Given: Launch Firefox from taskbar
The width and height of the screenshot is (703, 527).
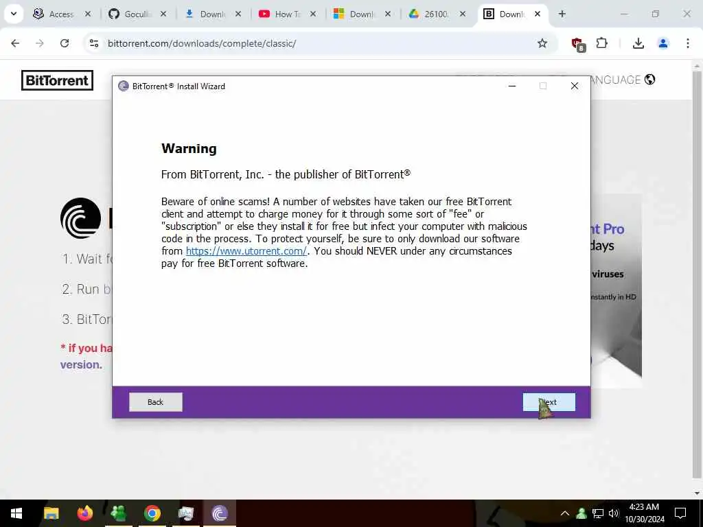Looking at the screenshot, I should (84, 513).
